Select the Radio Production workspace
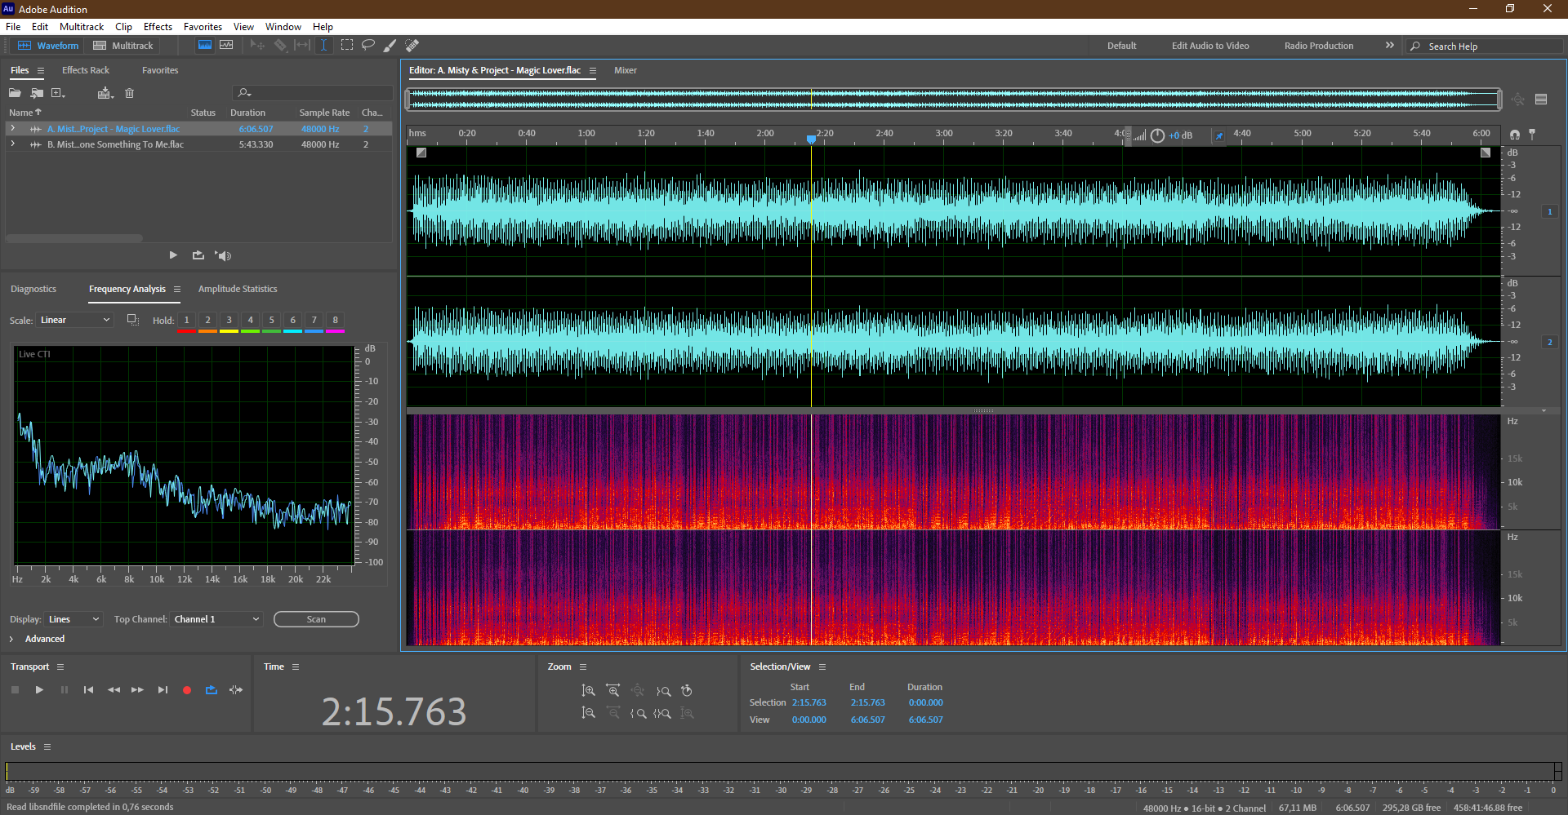1568x815 pixels. (x=1319, y=46)
